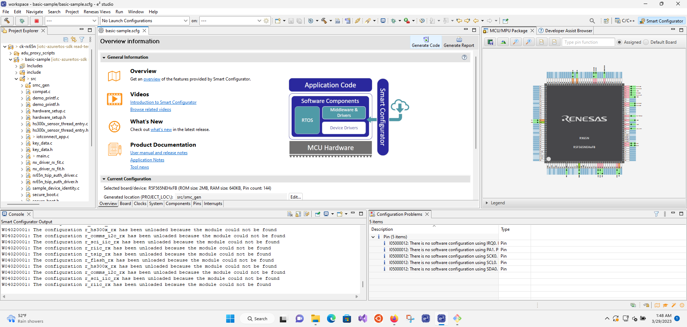Click the Build hammer icon in the launch bar
687x327 pixels.
click(x=7, y=21)
